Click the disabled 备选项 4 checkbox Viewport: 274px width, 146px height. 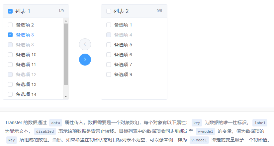click(109, 35)
